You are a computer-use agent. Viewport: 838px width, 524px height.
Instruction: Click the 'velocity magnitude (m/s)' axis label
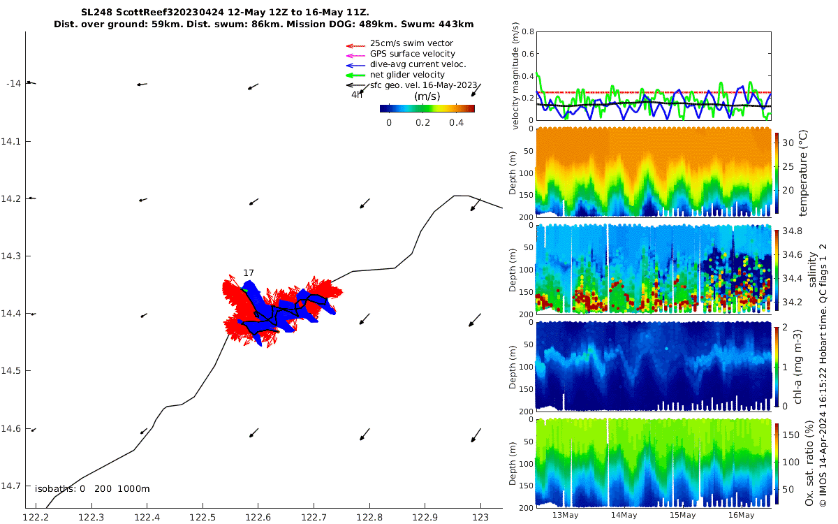pyautogui.click(x=516, y=75)
